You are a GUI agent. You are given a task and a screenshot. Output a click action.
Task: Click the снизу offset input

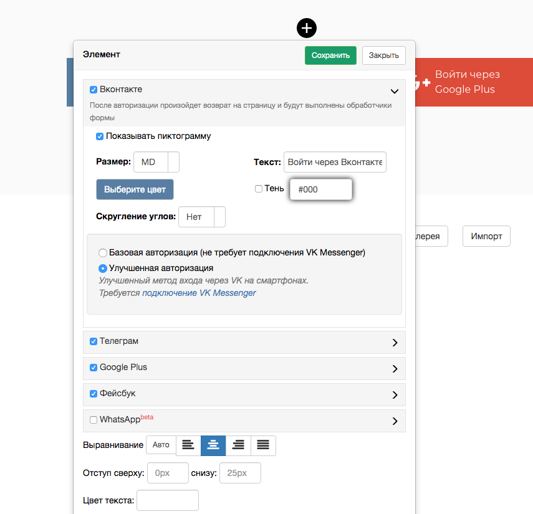click(241, 473)
